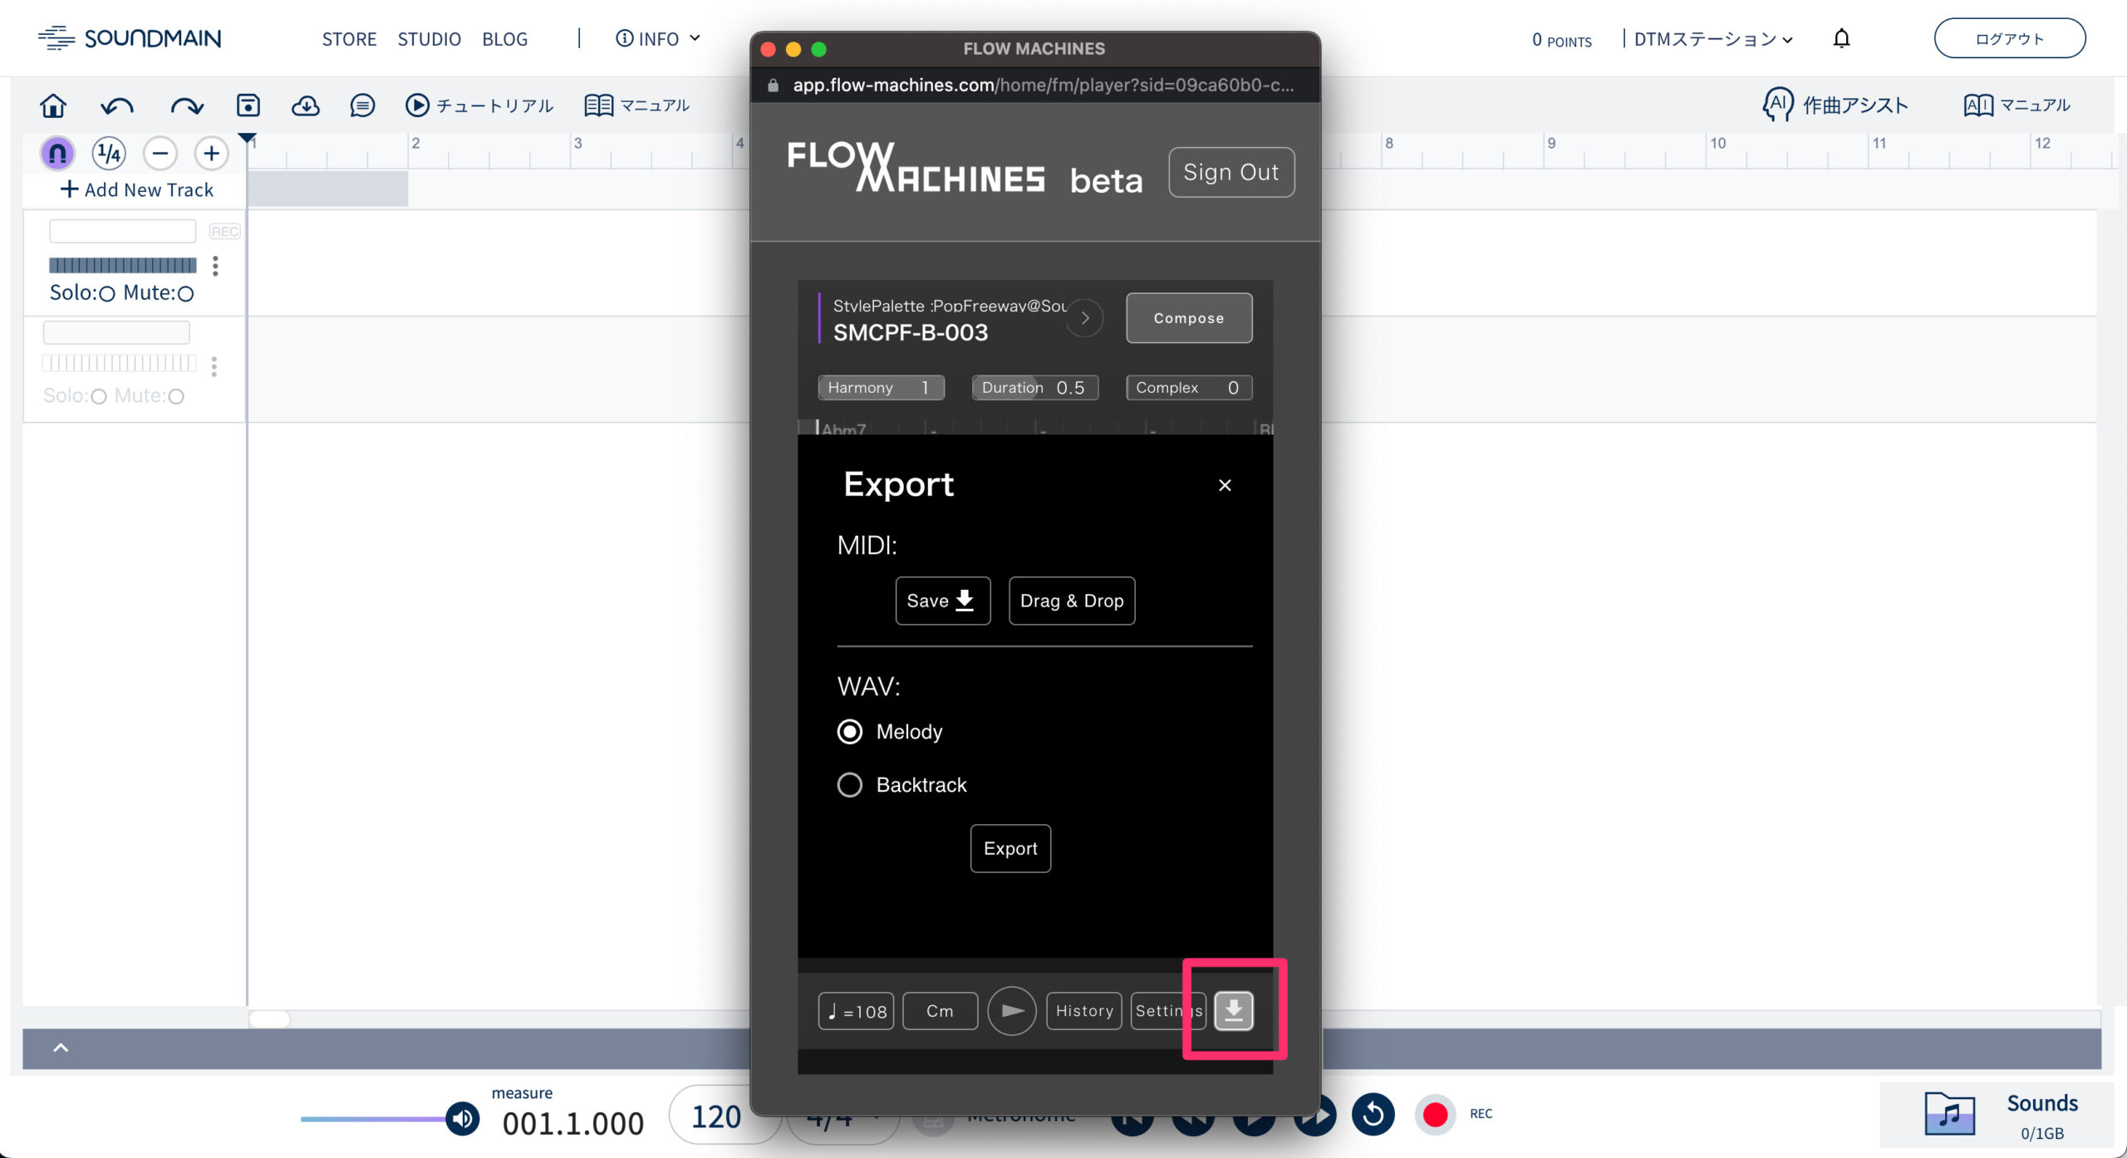Toggle REC arm on the first track
This screenshot has width=2127, height=1158.
(x=224, y=231)
